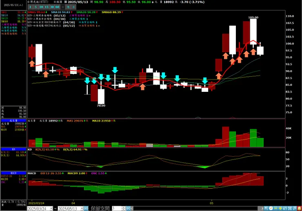
Task: Click the MACD indicator panel header
Action: [13, 173]
